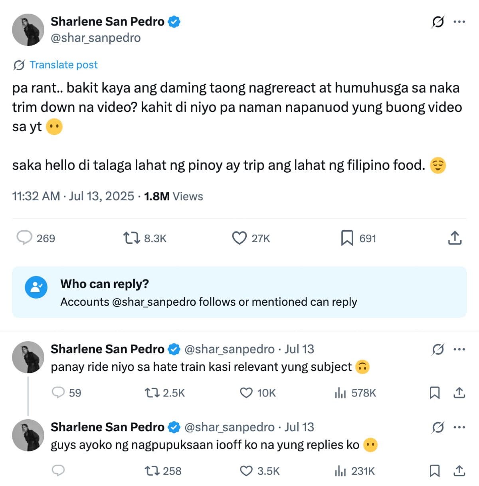479x486 pixels.
Task: Reply to the main post with 269 replies
Action: coord(24,238)
